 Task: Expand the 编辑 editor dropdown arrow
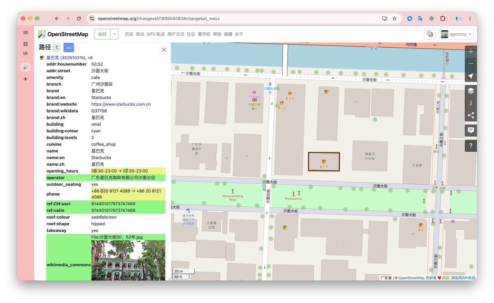click(x=115, y=34)
